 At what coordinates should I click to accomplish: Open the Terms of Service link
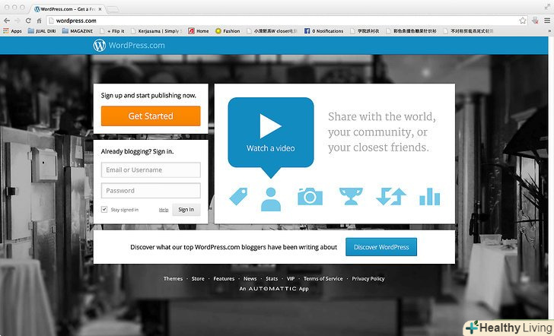(323, 278)
